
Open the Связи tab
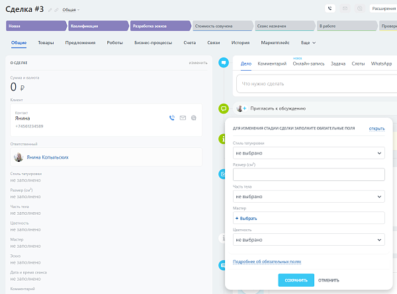(x=214, y=43)
